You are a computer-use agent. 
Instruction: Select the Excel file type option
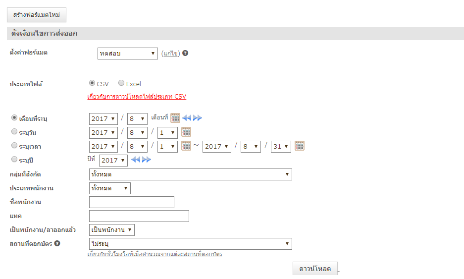(x=121, y=83)
